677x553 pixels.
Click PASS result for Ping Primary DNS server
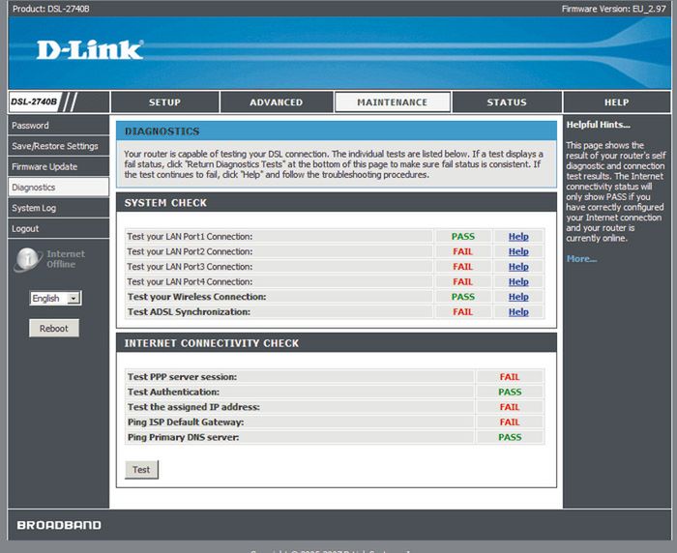[510, 437]
